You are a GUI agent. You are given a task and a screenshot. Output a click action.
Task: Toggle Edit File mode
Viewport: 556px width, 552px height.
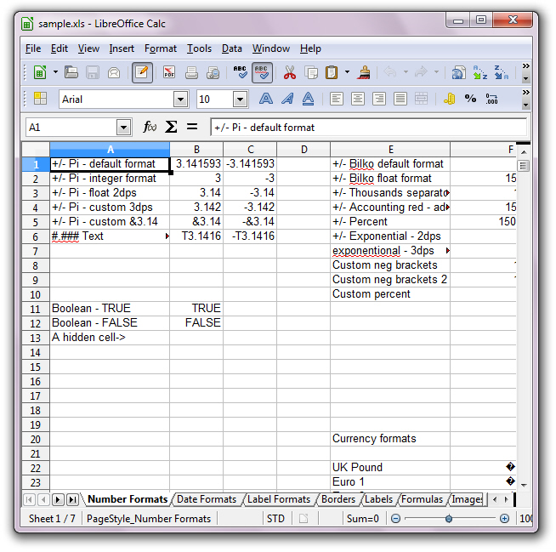[142, 72]
